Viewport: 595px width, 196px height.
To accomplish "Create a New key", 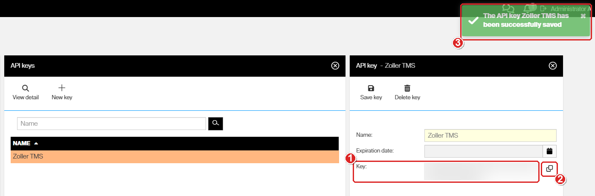I will pos(62,92).
